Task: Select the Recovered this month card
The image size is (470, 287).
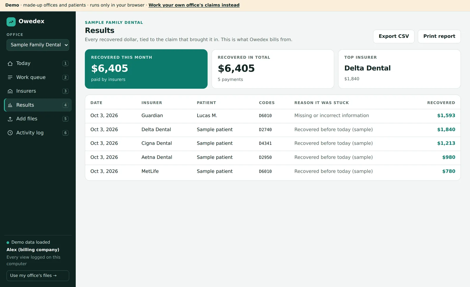Action: pos(146,69)
